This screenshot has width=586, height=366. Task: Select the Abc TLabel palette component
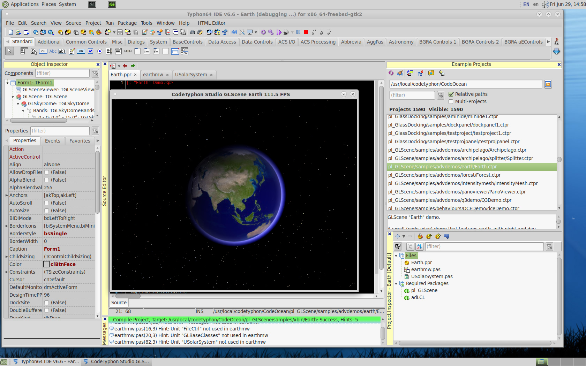(53, 51)
